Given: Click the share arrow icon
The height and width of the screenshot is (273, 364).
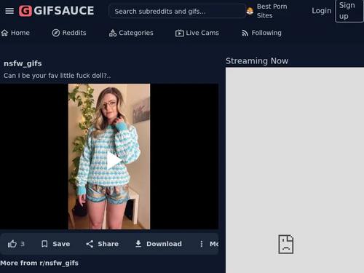Looking at the screenshot, I should tap(90, 244).
